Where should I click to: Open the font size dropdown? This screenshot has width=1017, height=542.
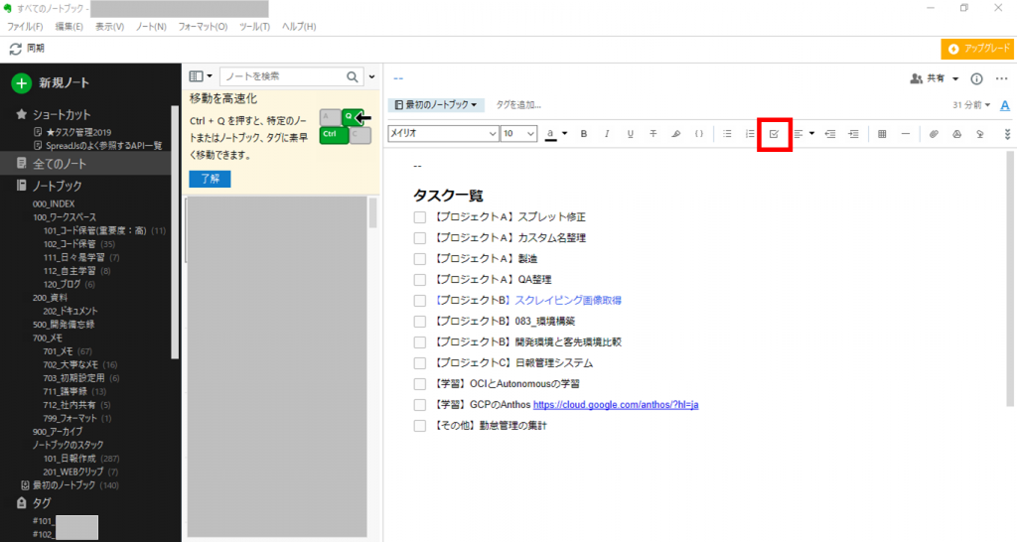click(518, 134)
